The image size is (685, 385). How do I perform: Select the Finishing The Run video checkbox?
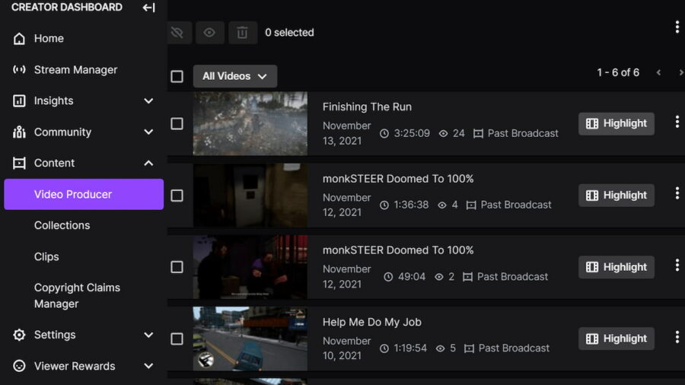click(177, 123)
